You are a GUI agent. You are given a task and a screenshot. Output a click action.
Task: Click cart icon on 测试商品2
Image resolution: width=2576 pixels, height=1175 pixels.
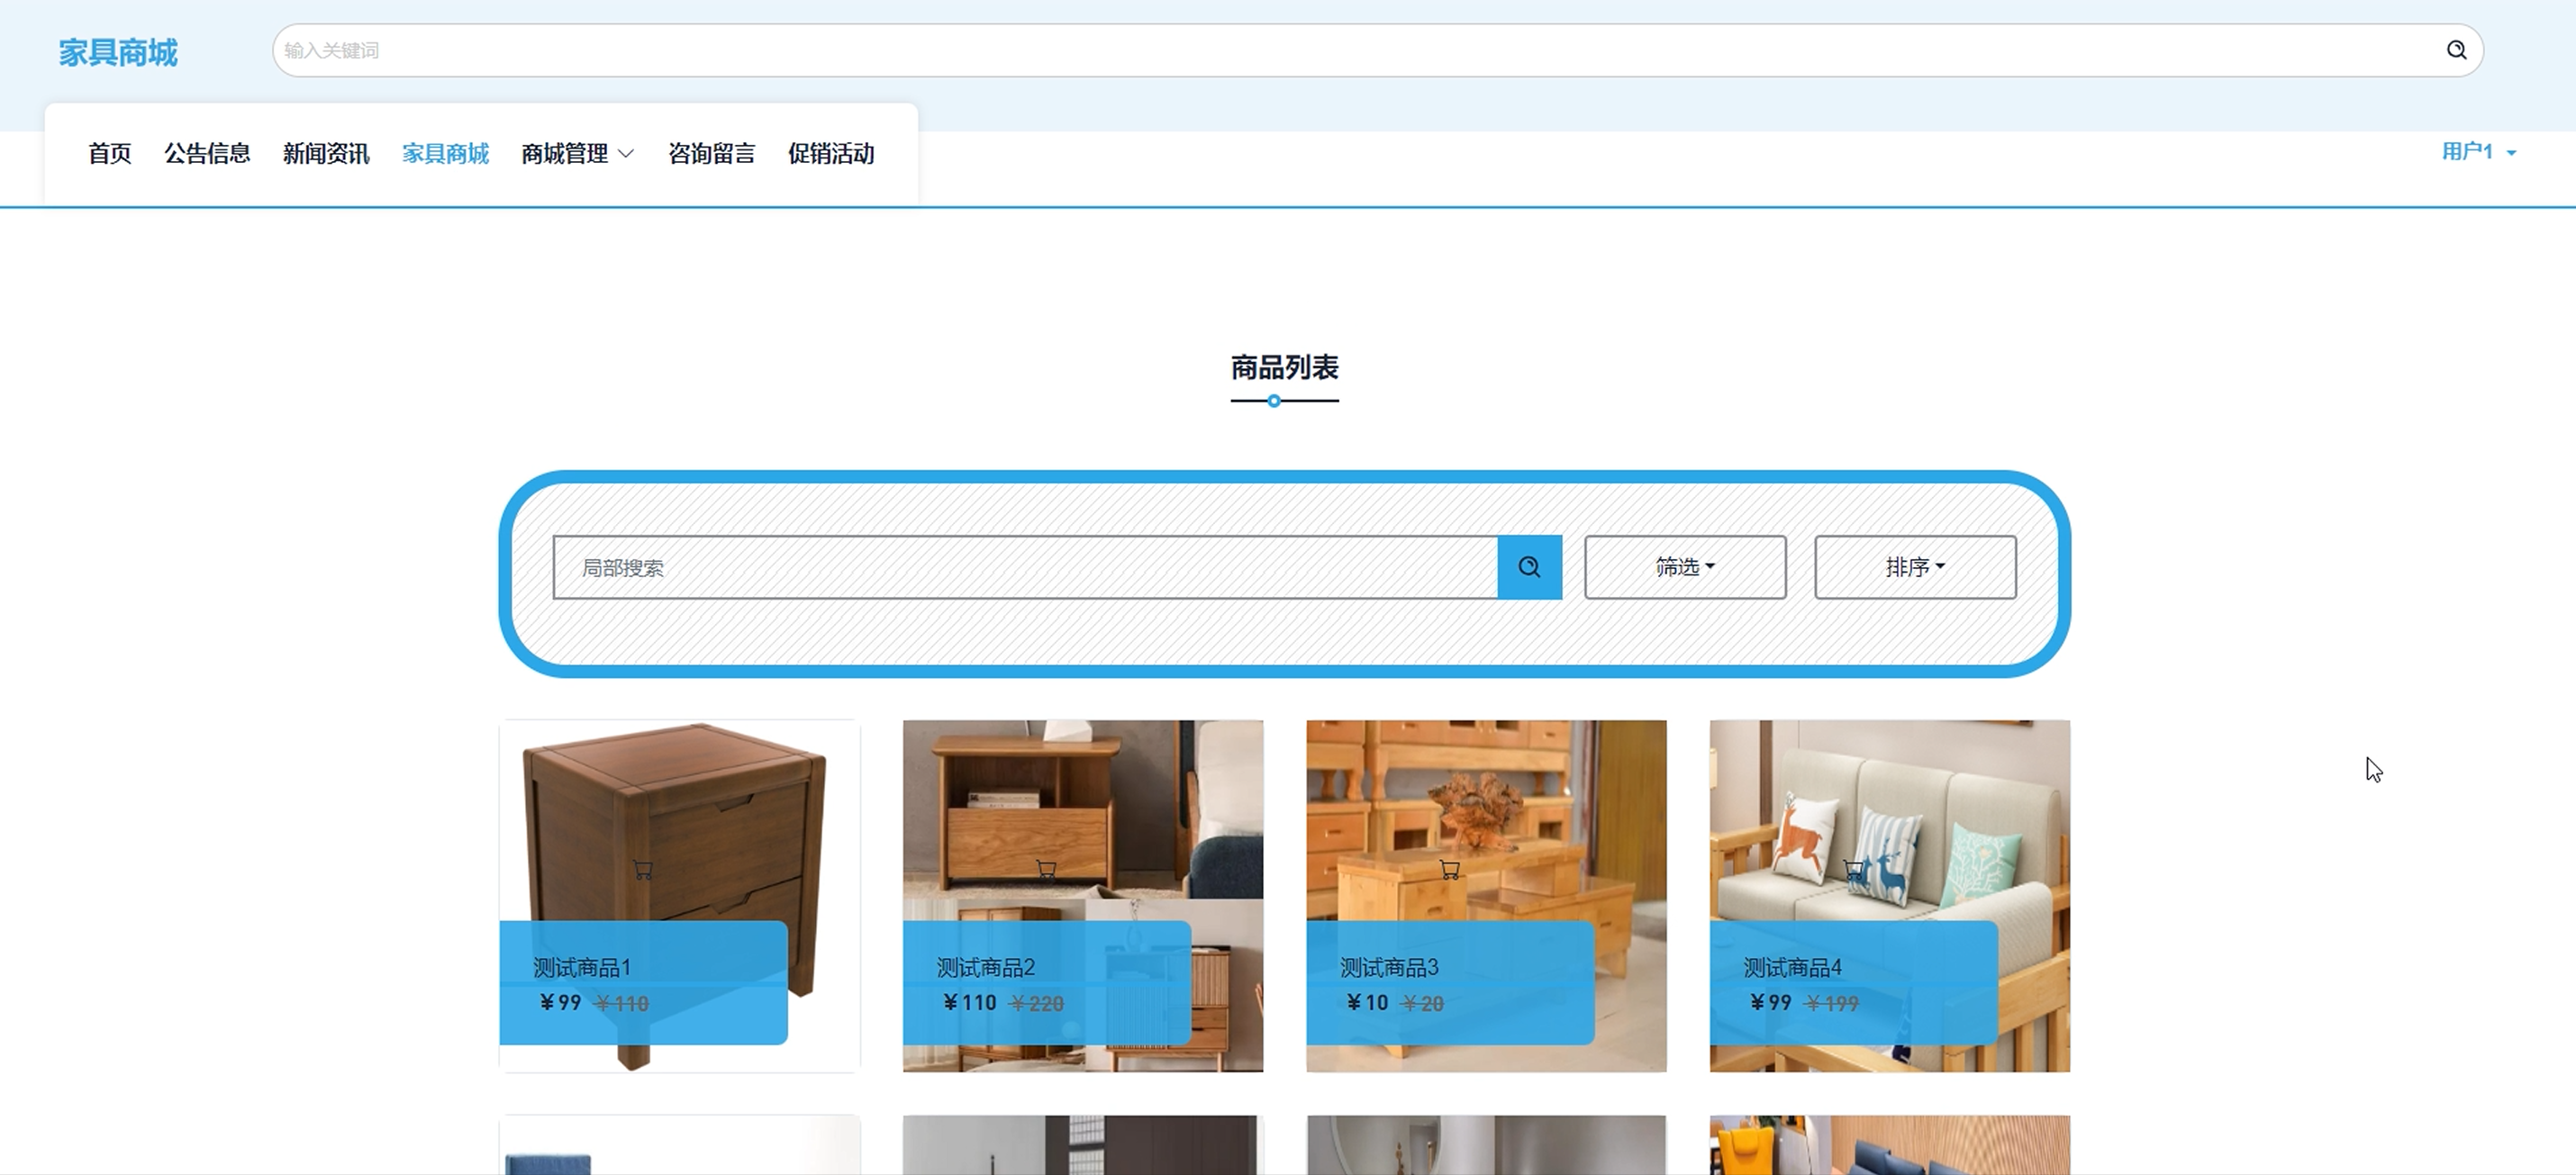[1046, 870]
